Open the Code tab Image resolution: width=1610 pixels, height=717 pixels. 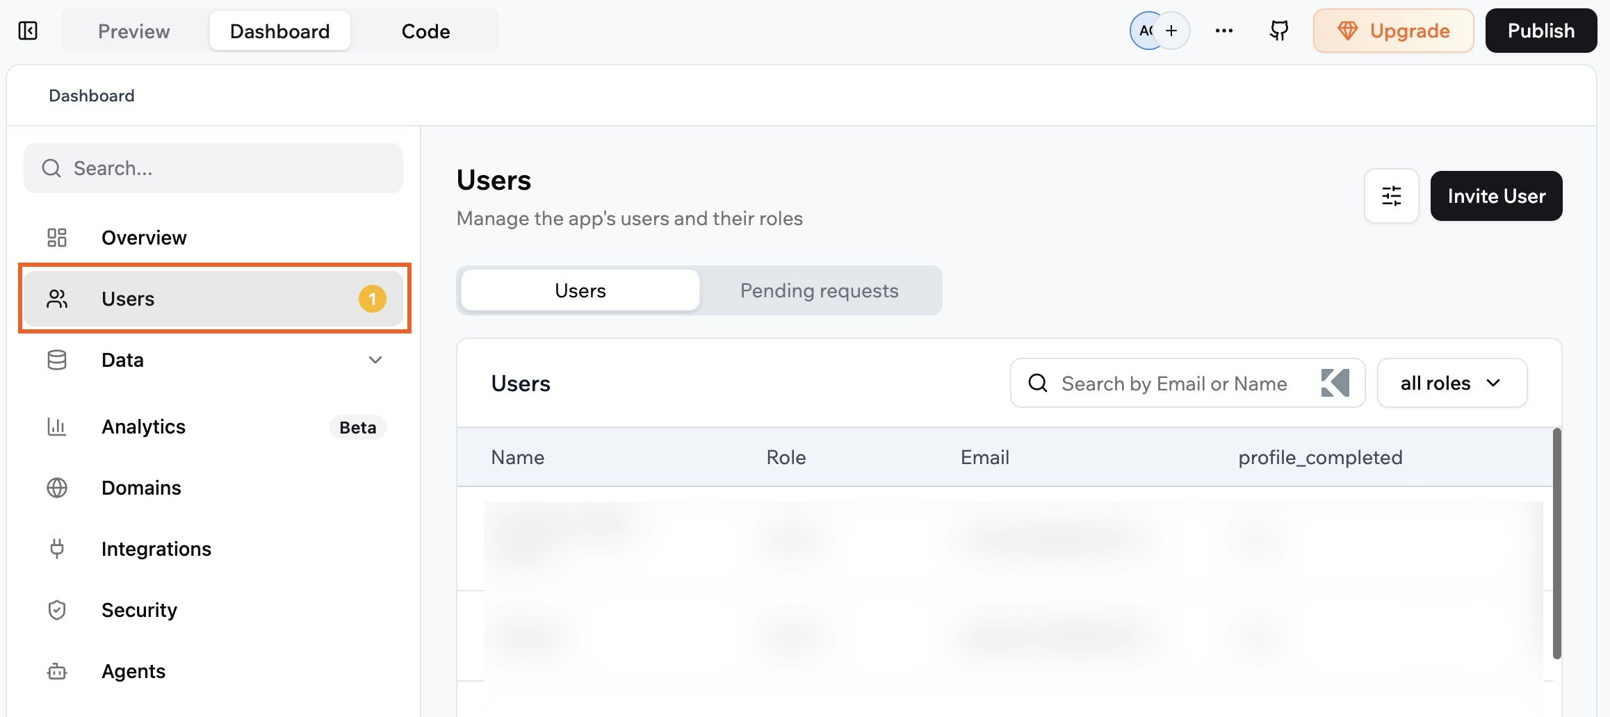(425, 31)
